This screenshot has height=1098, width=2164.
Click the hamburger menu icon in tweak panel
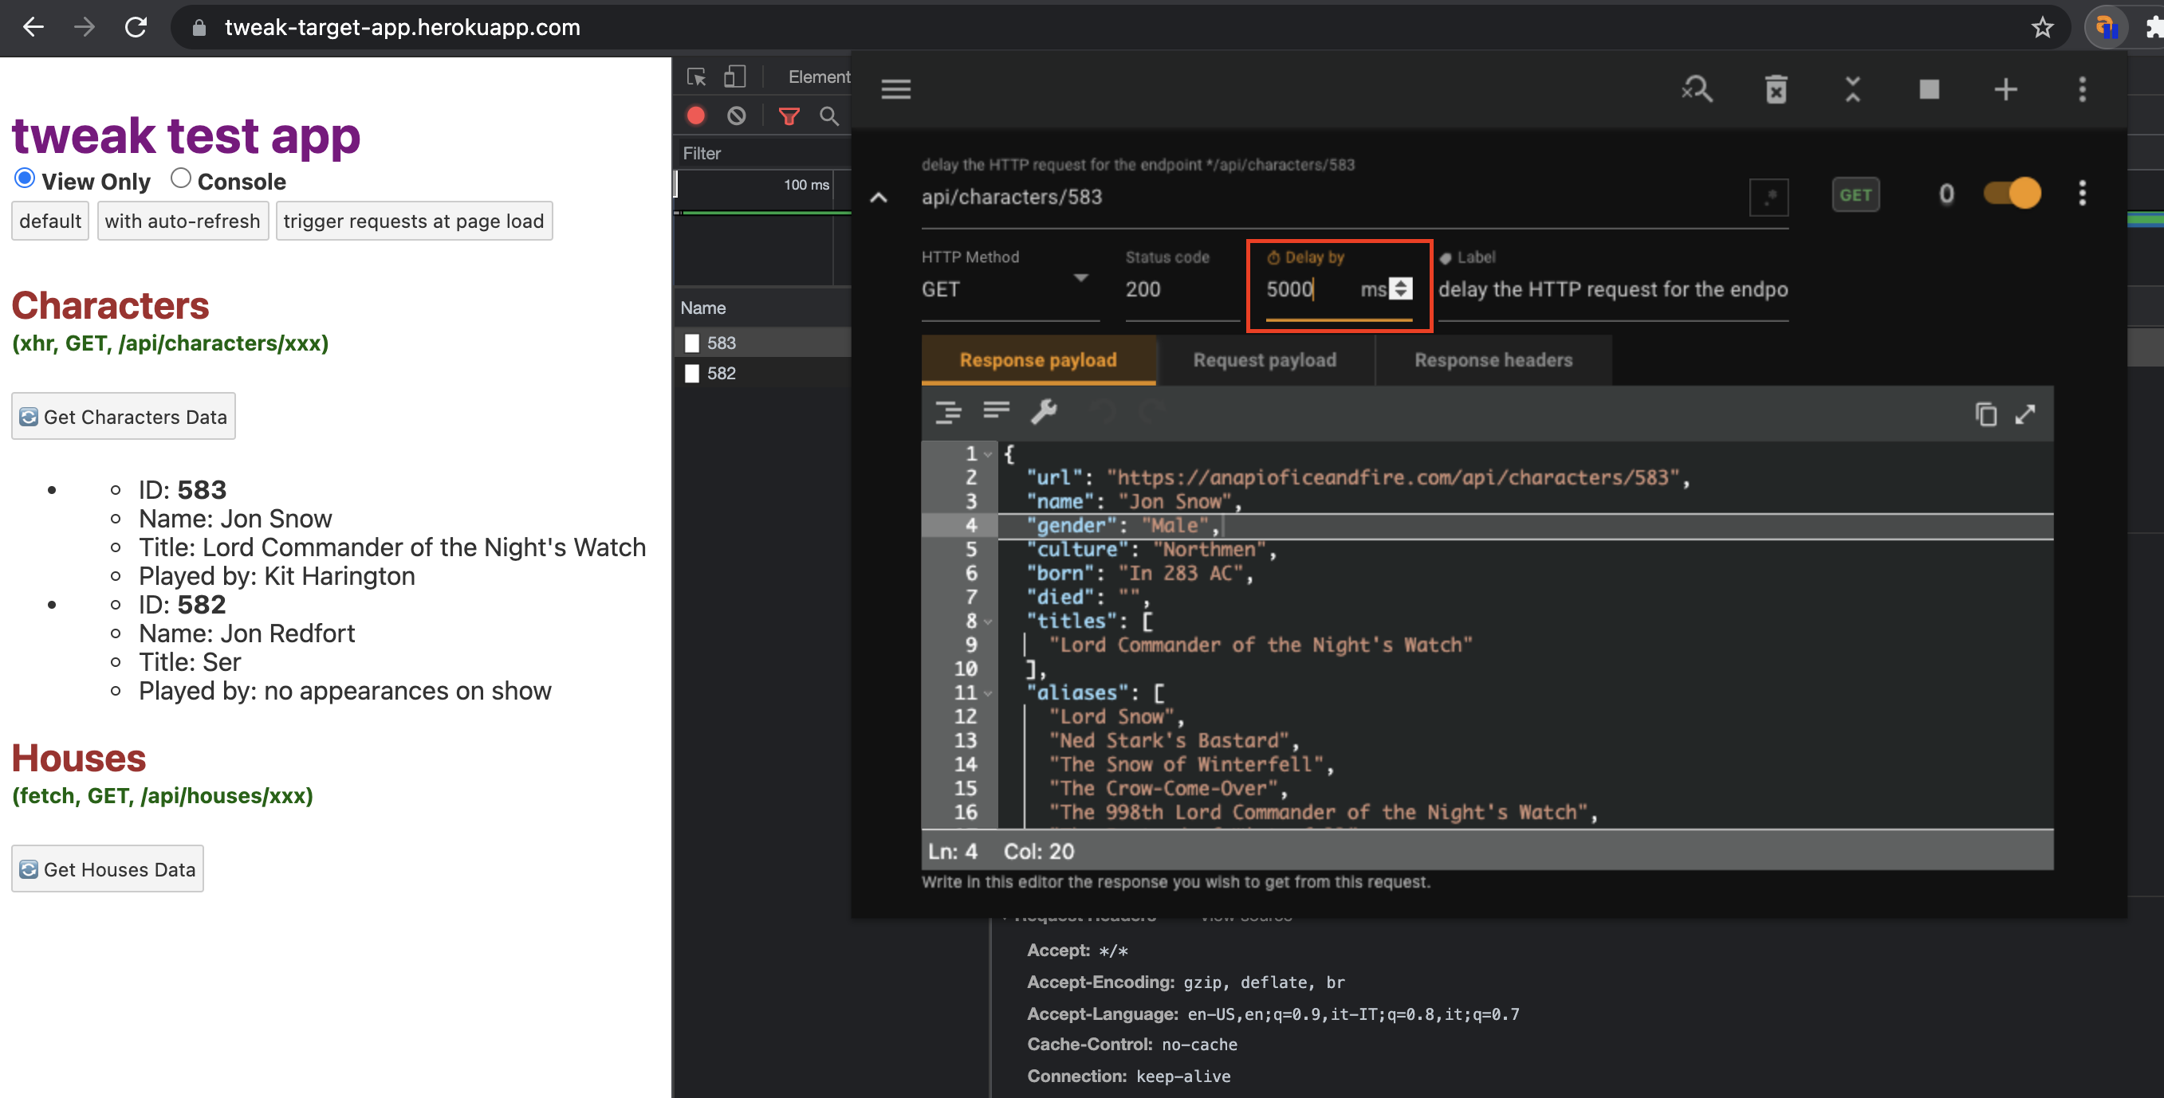click(x=895, y=89)
